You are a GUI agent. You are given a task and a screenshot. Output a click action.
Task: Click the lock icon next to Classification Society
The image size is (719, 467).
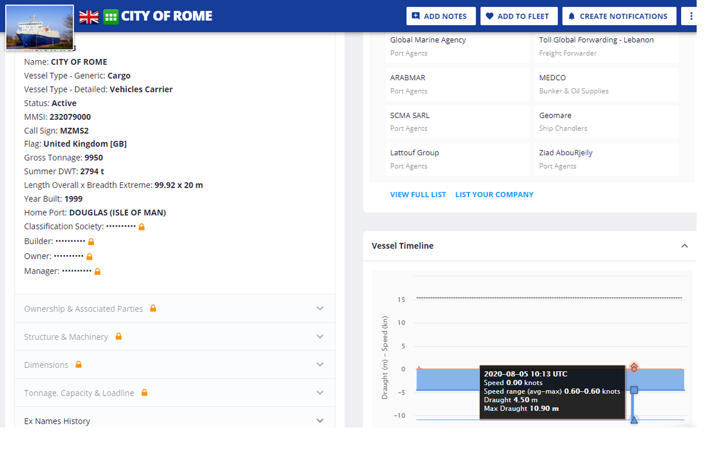click(141, 226)
